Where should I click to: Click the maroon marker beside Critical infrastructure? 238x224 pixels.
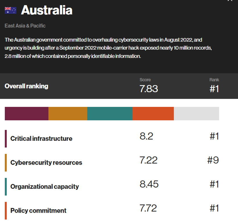click(6, 138)
